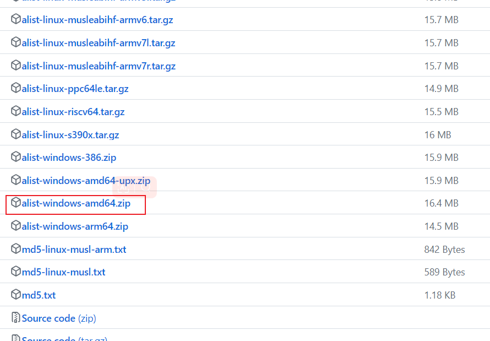Image resolution: width=490 pixels, height=341 pixels.
Task: Click md5.txt to view checksums
Action: [39, 295]
